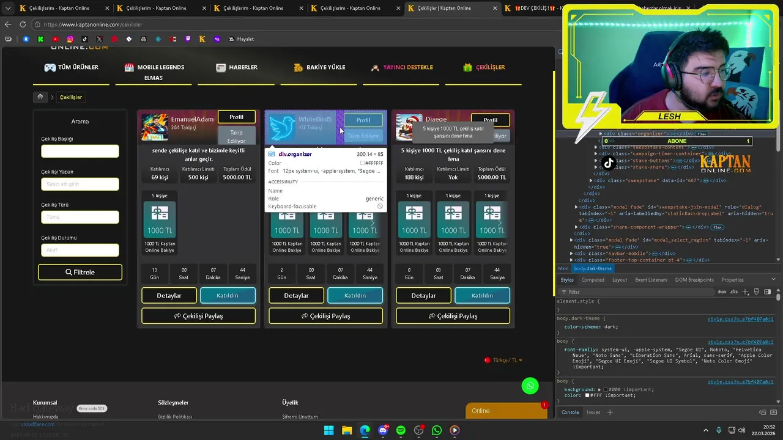Toggle Takip Ediliyor on EmanuelAdam card
This screenshot has height=440, width=783.
[x=236, y=136]
